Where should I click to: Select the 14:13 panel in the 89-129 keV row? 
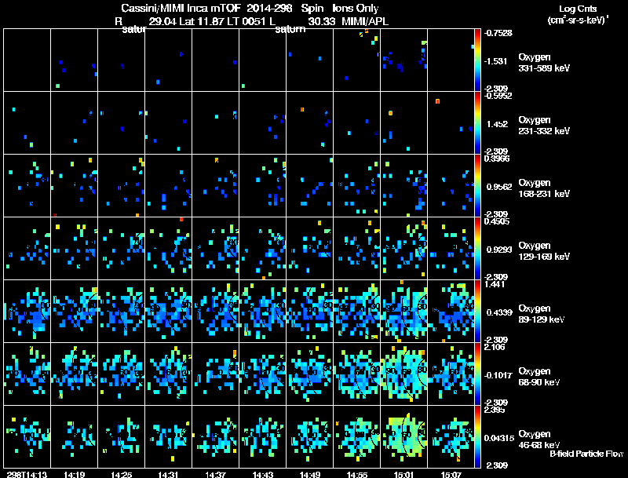coord(27,311)
